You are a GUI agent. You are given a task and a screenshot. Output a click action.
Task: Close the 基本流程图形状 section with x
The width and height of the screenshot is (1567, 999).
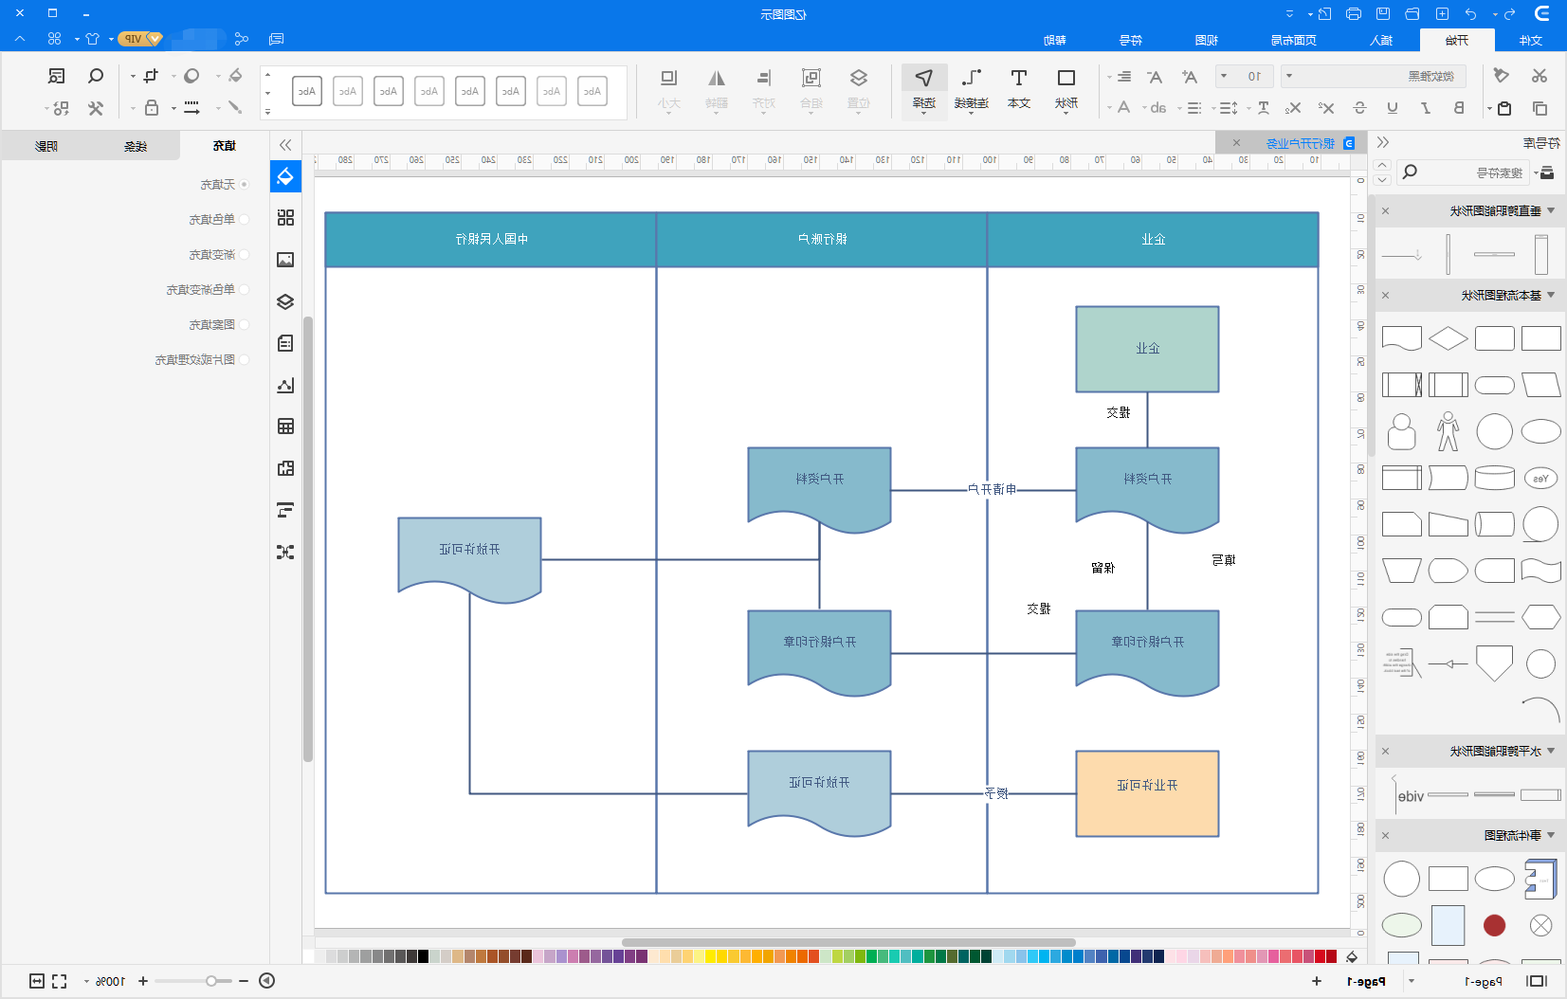(x=1385, y=296)
